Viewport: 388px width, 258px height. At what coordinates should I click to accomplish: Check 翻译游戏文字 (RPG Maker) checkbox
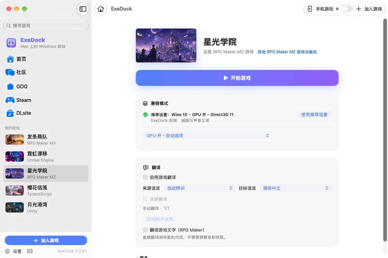click(x=145, y=230)
